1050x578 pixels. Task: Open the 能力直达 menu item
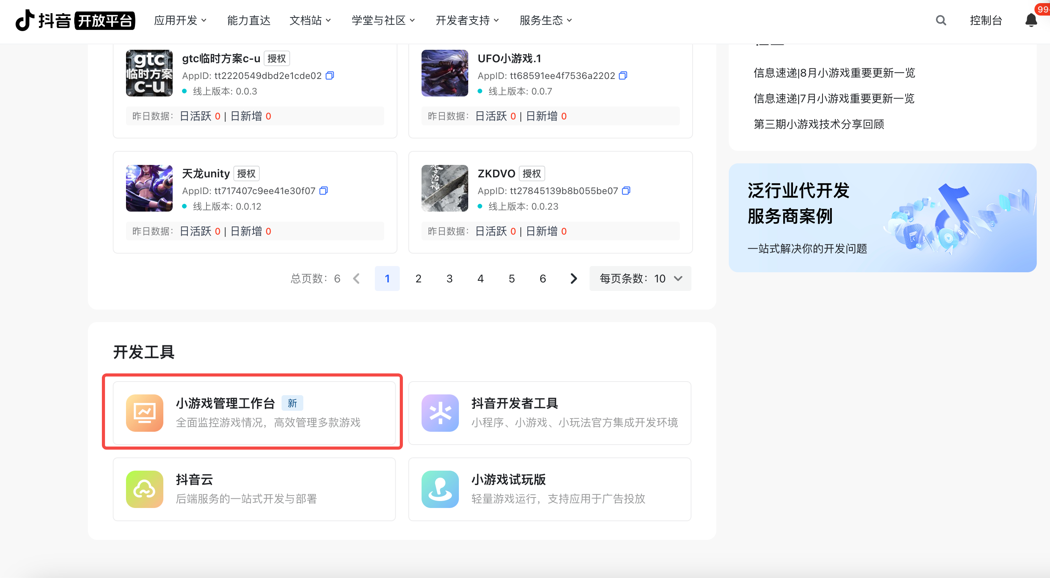248,20
